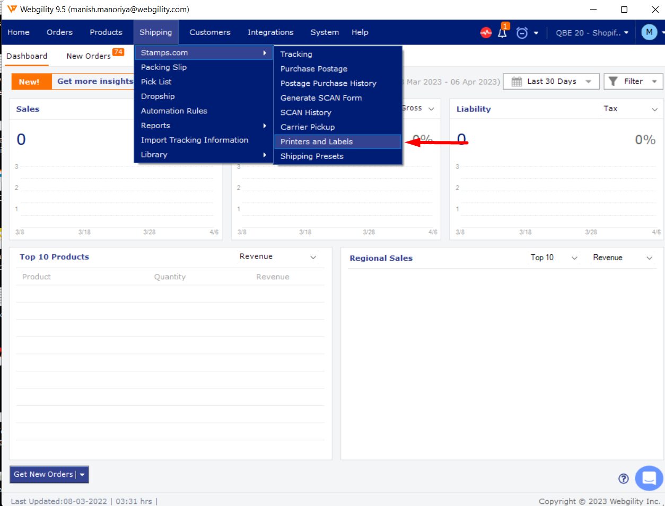665x506 pixels.
Task: Click the 74 New Orders count badge
Action: 118,52
